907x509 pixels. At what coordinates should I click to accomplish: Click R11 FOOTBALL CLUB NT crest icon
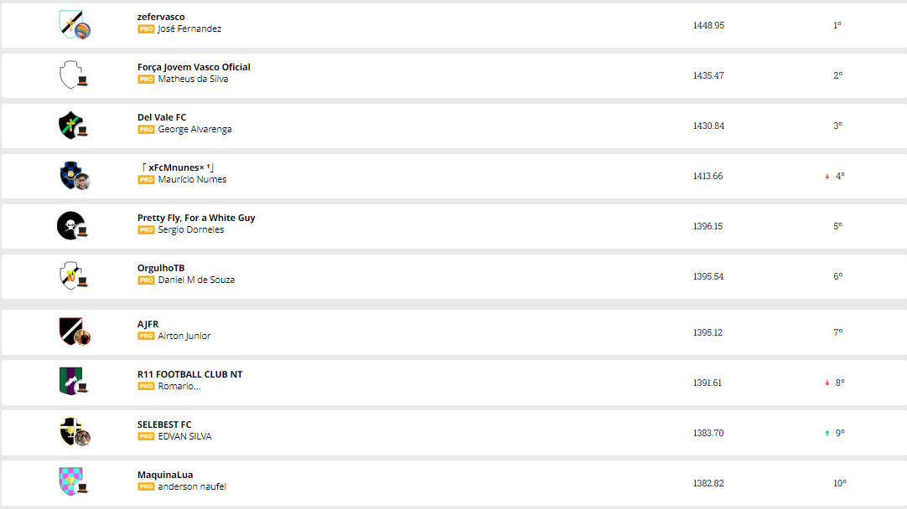coord(70,381)
